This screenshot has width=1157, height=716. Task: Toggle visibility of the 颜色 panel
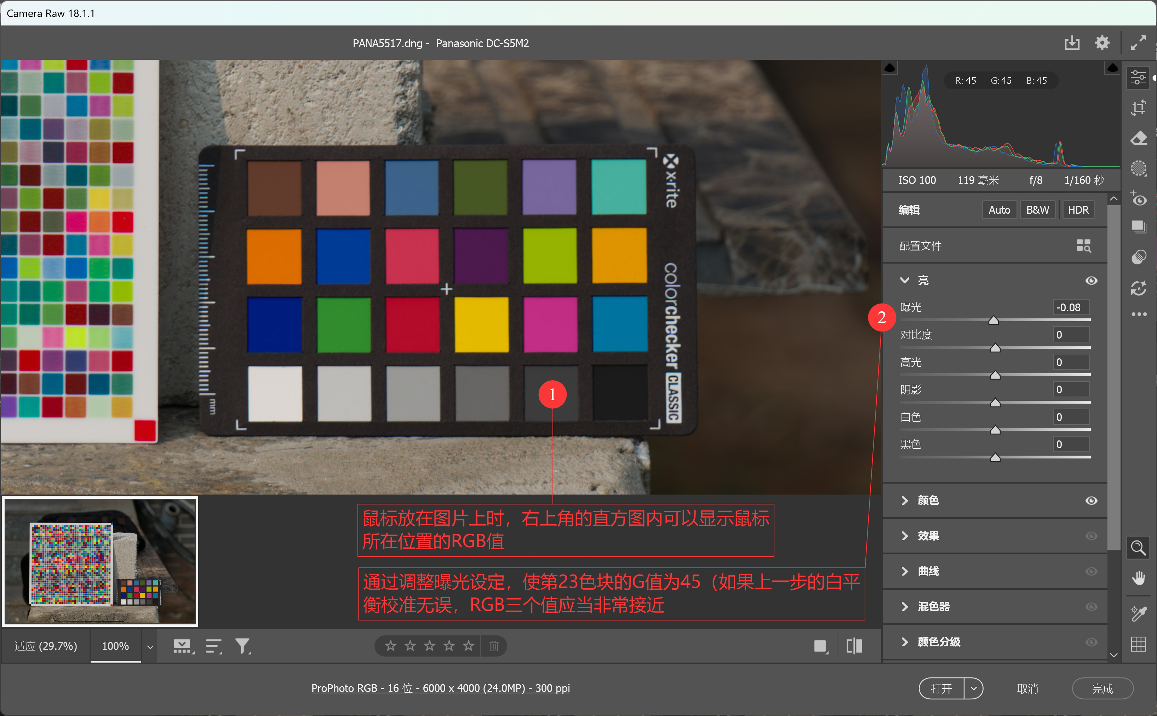tap(1091, 501)
